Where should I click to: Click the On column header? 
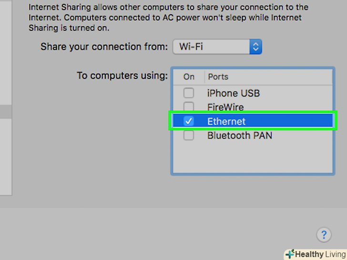pyautogui.click(x=189, y=77)
